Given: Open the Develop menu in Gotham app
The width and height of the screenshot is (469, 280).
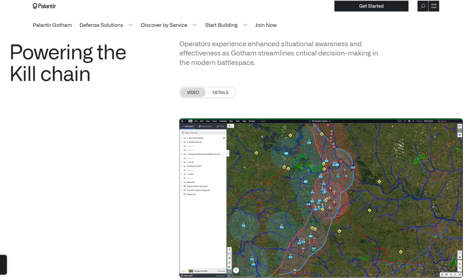Looking at the screenshot, I should 252,121.
